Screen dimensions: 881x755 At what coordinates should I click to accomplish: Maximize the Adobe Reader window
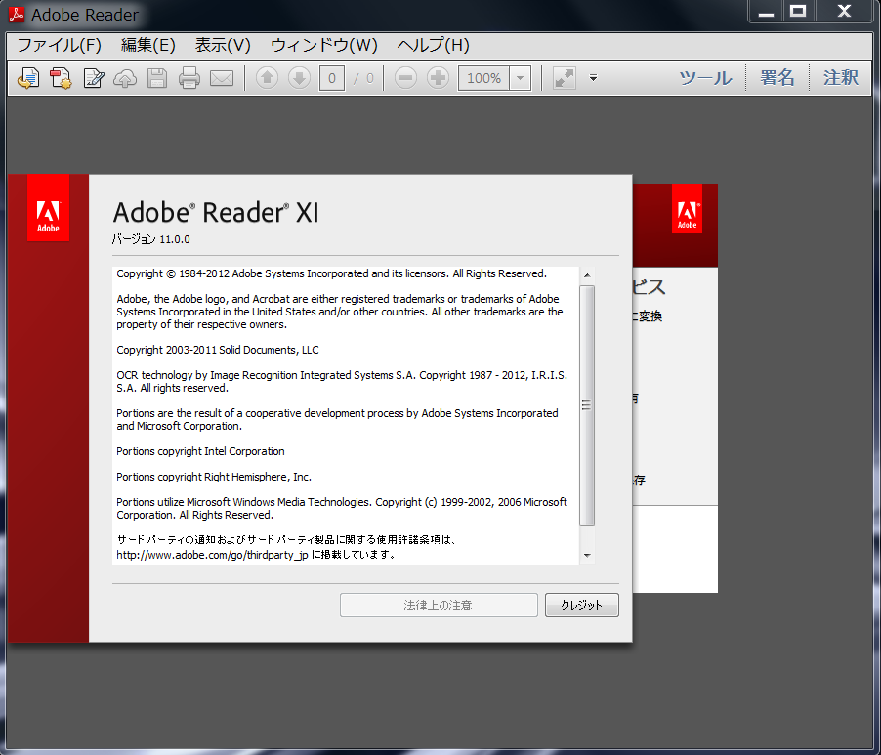798,12
